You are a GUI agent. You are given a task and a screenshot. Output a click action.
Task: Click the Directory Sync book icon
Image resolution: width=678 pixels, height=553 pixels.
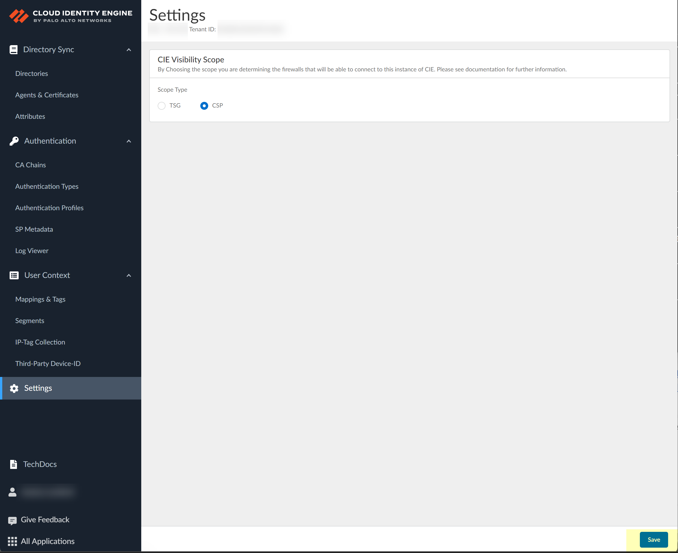[13, 50]
